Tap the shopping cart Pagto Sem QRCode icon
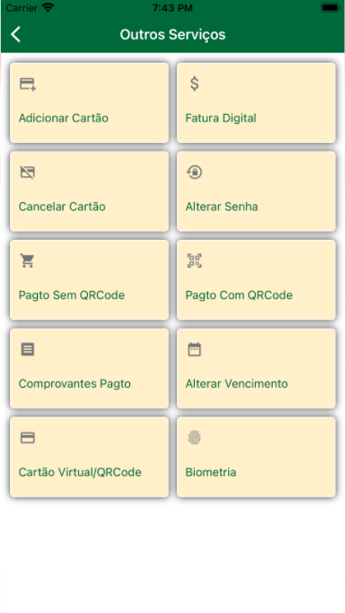 coord(27,261)
